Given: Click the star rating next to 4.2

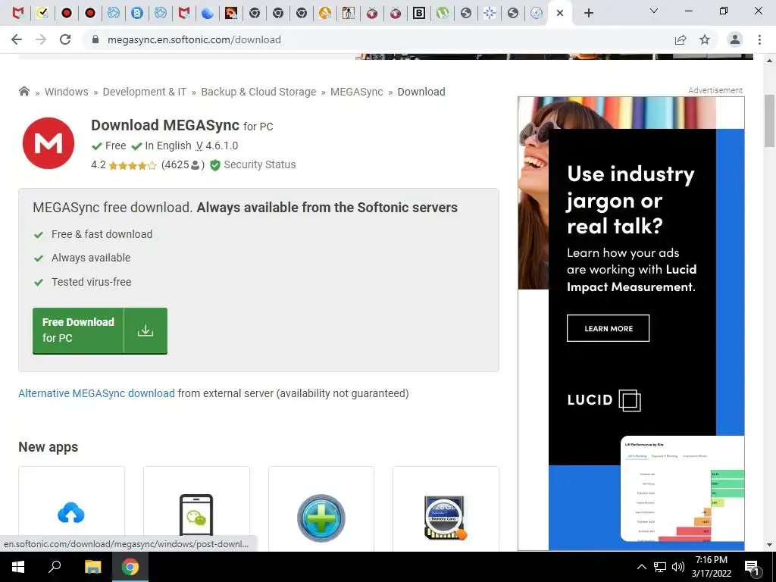Looking at the screenshot, I should coord(132,165).
